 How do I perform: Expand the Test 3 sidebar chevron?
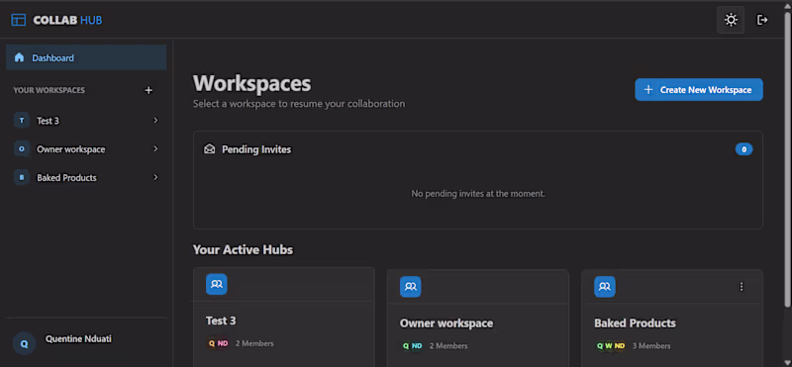coord(155,120)
